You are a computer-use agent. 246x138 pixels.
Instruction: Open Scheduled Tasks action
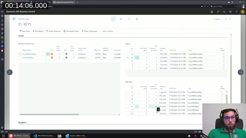(71, 31)
